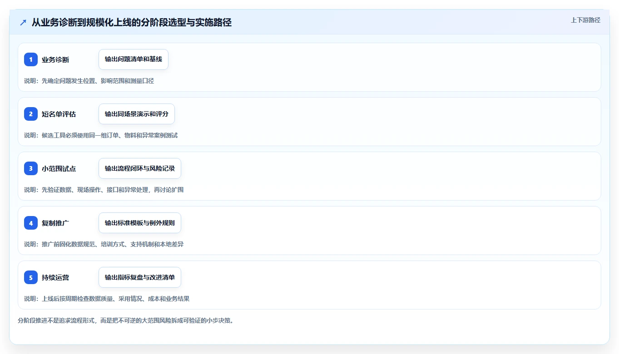Select the 输出流程闭环与风险记录 button
This screenshot has width=619, height=354.
140,168
